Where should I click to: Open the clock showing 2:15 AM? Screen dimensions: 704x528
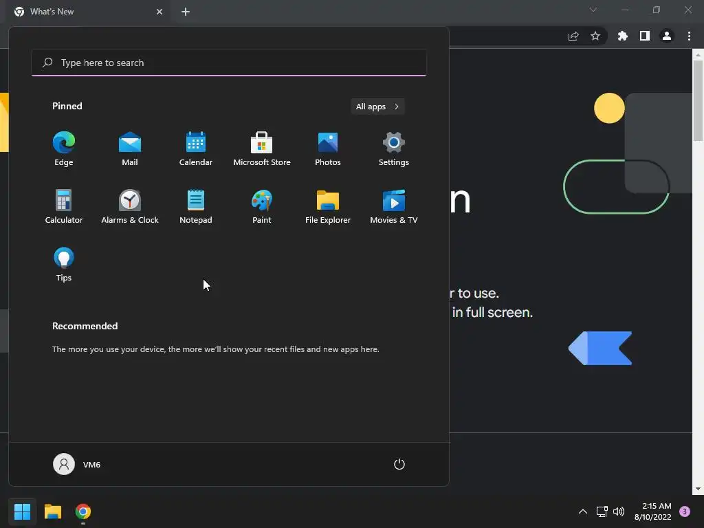(652, 511)
